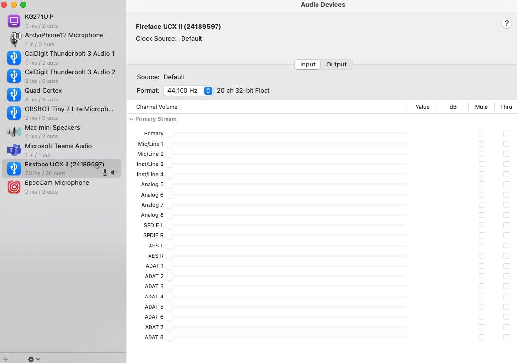Add a new device with the plus button
517x363 pixels.
click(x=6, y=359)
